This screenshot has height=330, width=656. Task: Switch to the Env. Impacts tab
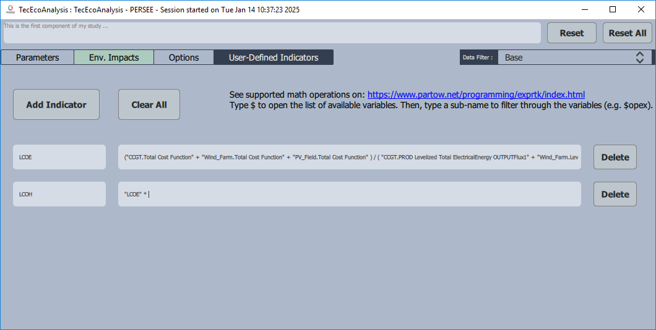coord(114,57)
